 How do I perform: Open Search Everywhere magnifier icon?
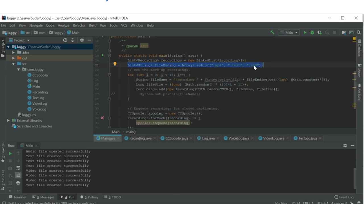(x=359, y=33)
